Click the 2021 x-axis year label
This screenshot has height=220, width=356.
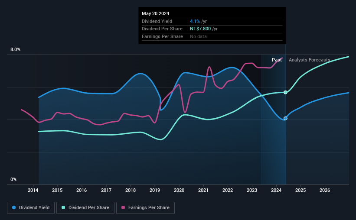click(203, 190)
